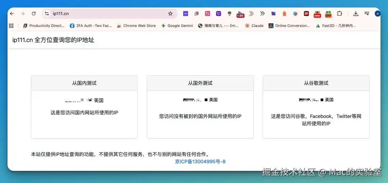
Task: Open the round blue AI extension icon
Action: 295,14
